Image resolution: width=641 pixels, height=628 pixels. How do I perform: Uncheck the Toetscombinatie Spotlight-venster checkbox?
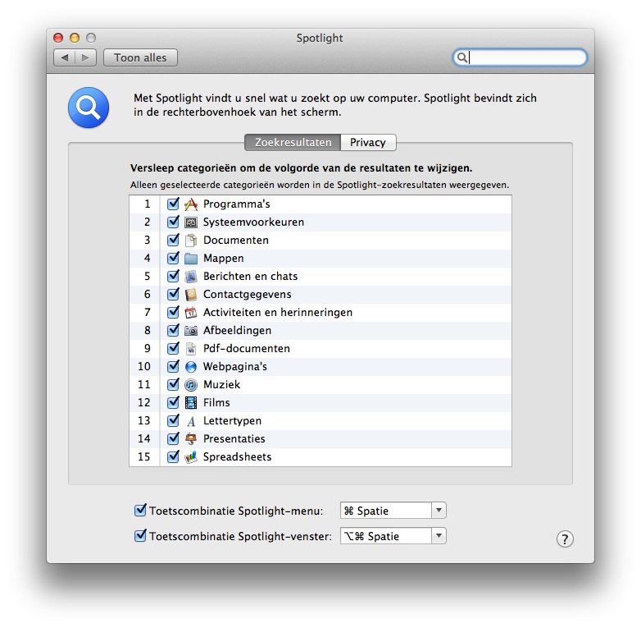click(140, 536)
